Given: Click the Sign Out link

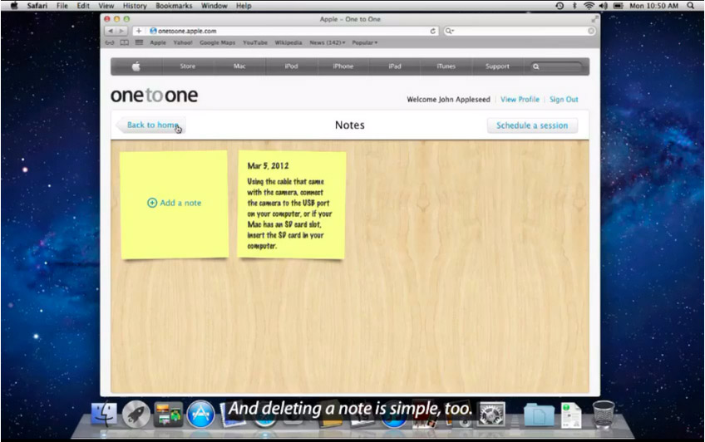Looking at the screenshot, I should pos(564,99).
